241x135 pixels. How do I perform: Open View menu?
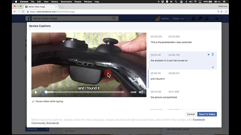coord(46,2)
